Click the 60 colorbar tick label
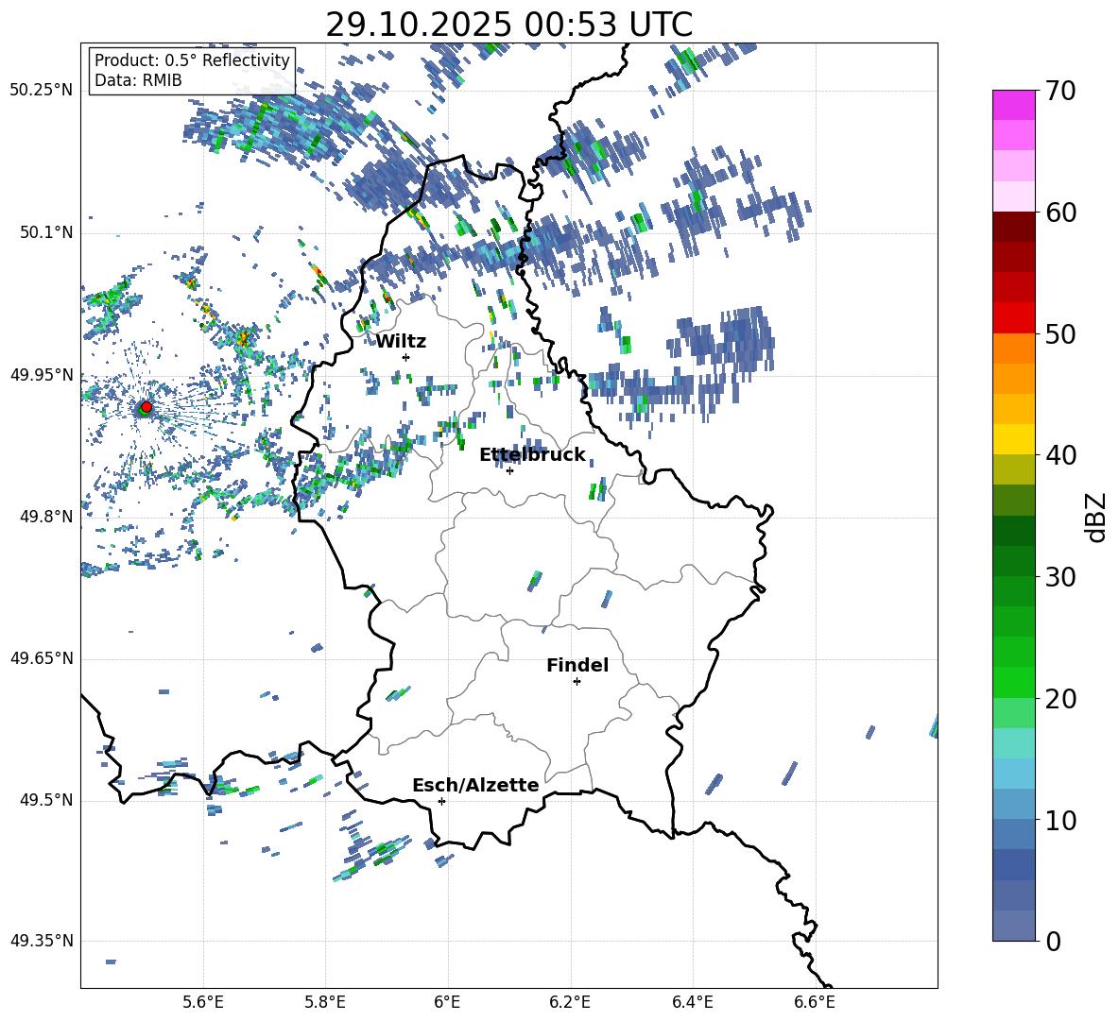Viewport: 1119px width, 1021px height. [1060, 213]
